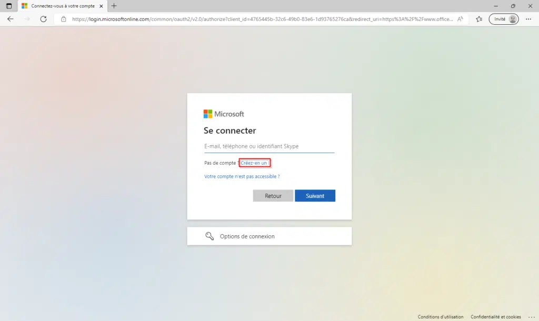Open "Votre compte n'est pas accessible ?" link
The width and height of the screenshot is (539, 321).
(242, 176)
